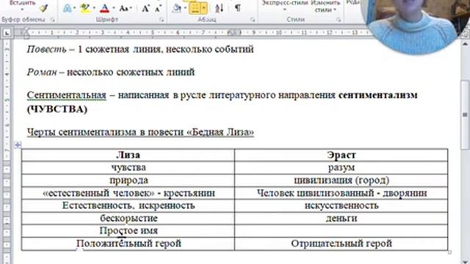The image size is (470, 264).
Task: Click the Отрицательный герой cell
Action: pos(341,243)
